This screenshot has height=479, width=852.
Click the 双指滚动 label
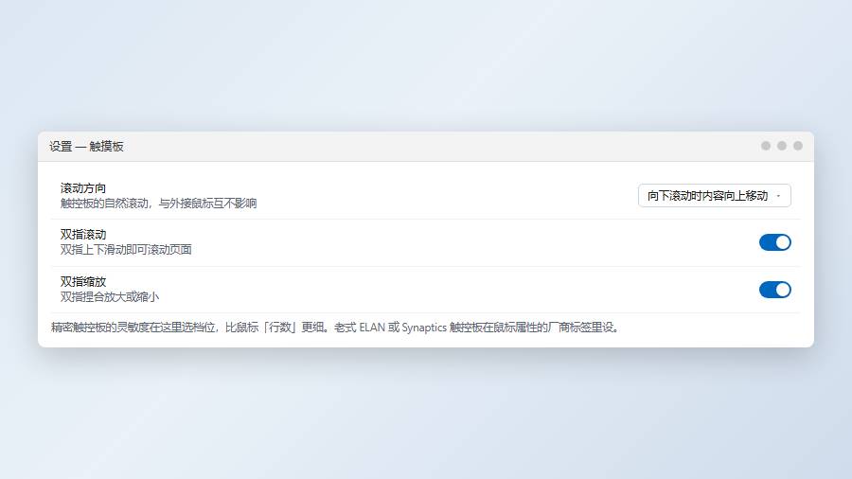(x=83, y=235)
